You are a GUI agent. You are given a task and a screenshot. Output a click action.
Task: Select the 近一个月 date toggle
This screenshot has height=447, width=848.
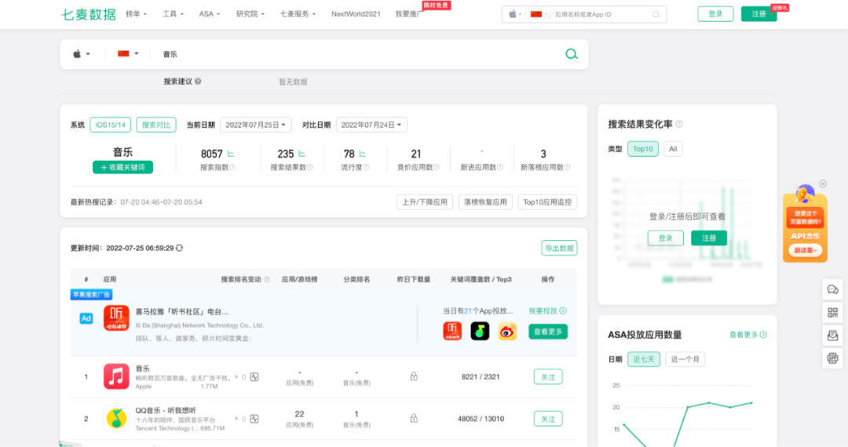click(685, 359)
